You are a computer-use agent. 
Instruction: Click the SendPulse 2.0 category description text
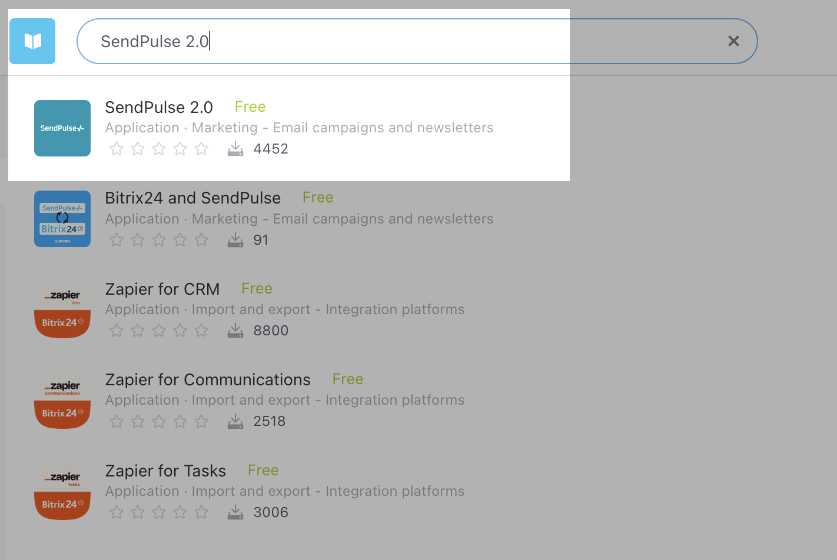(x=299, y=128)
